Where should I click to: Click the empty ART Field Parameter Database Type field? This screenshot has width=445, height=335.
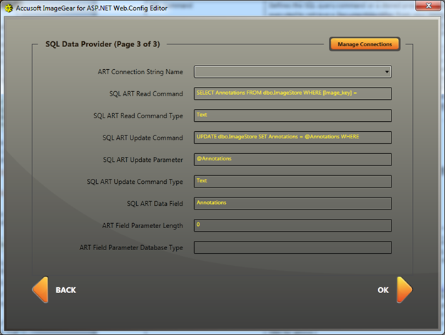coord(292,248)
